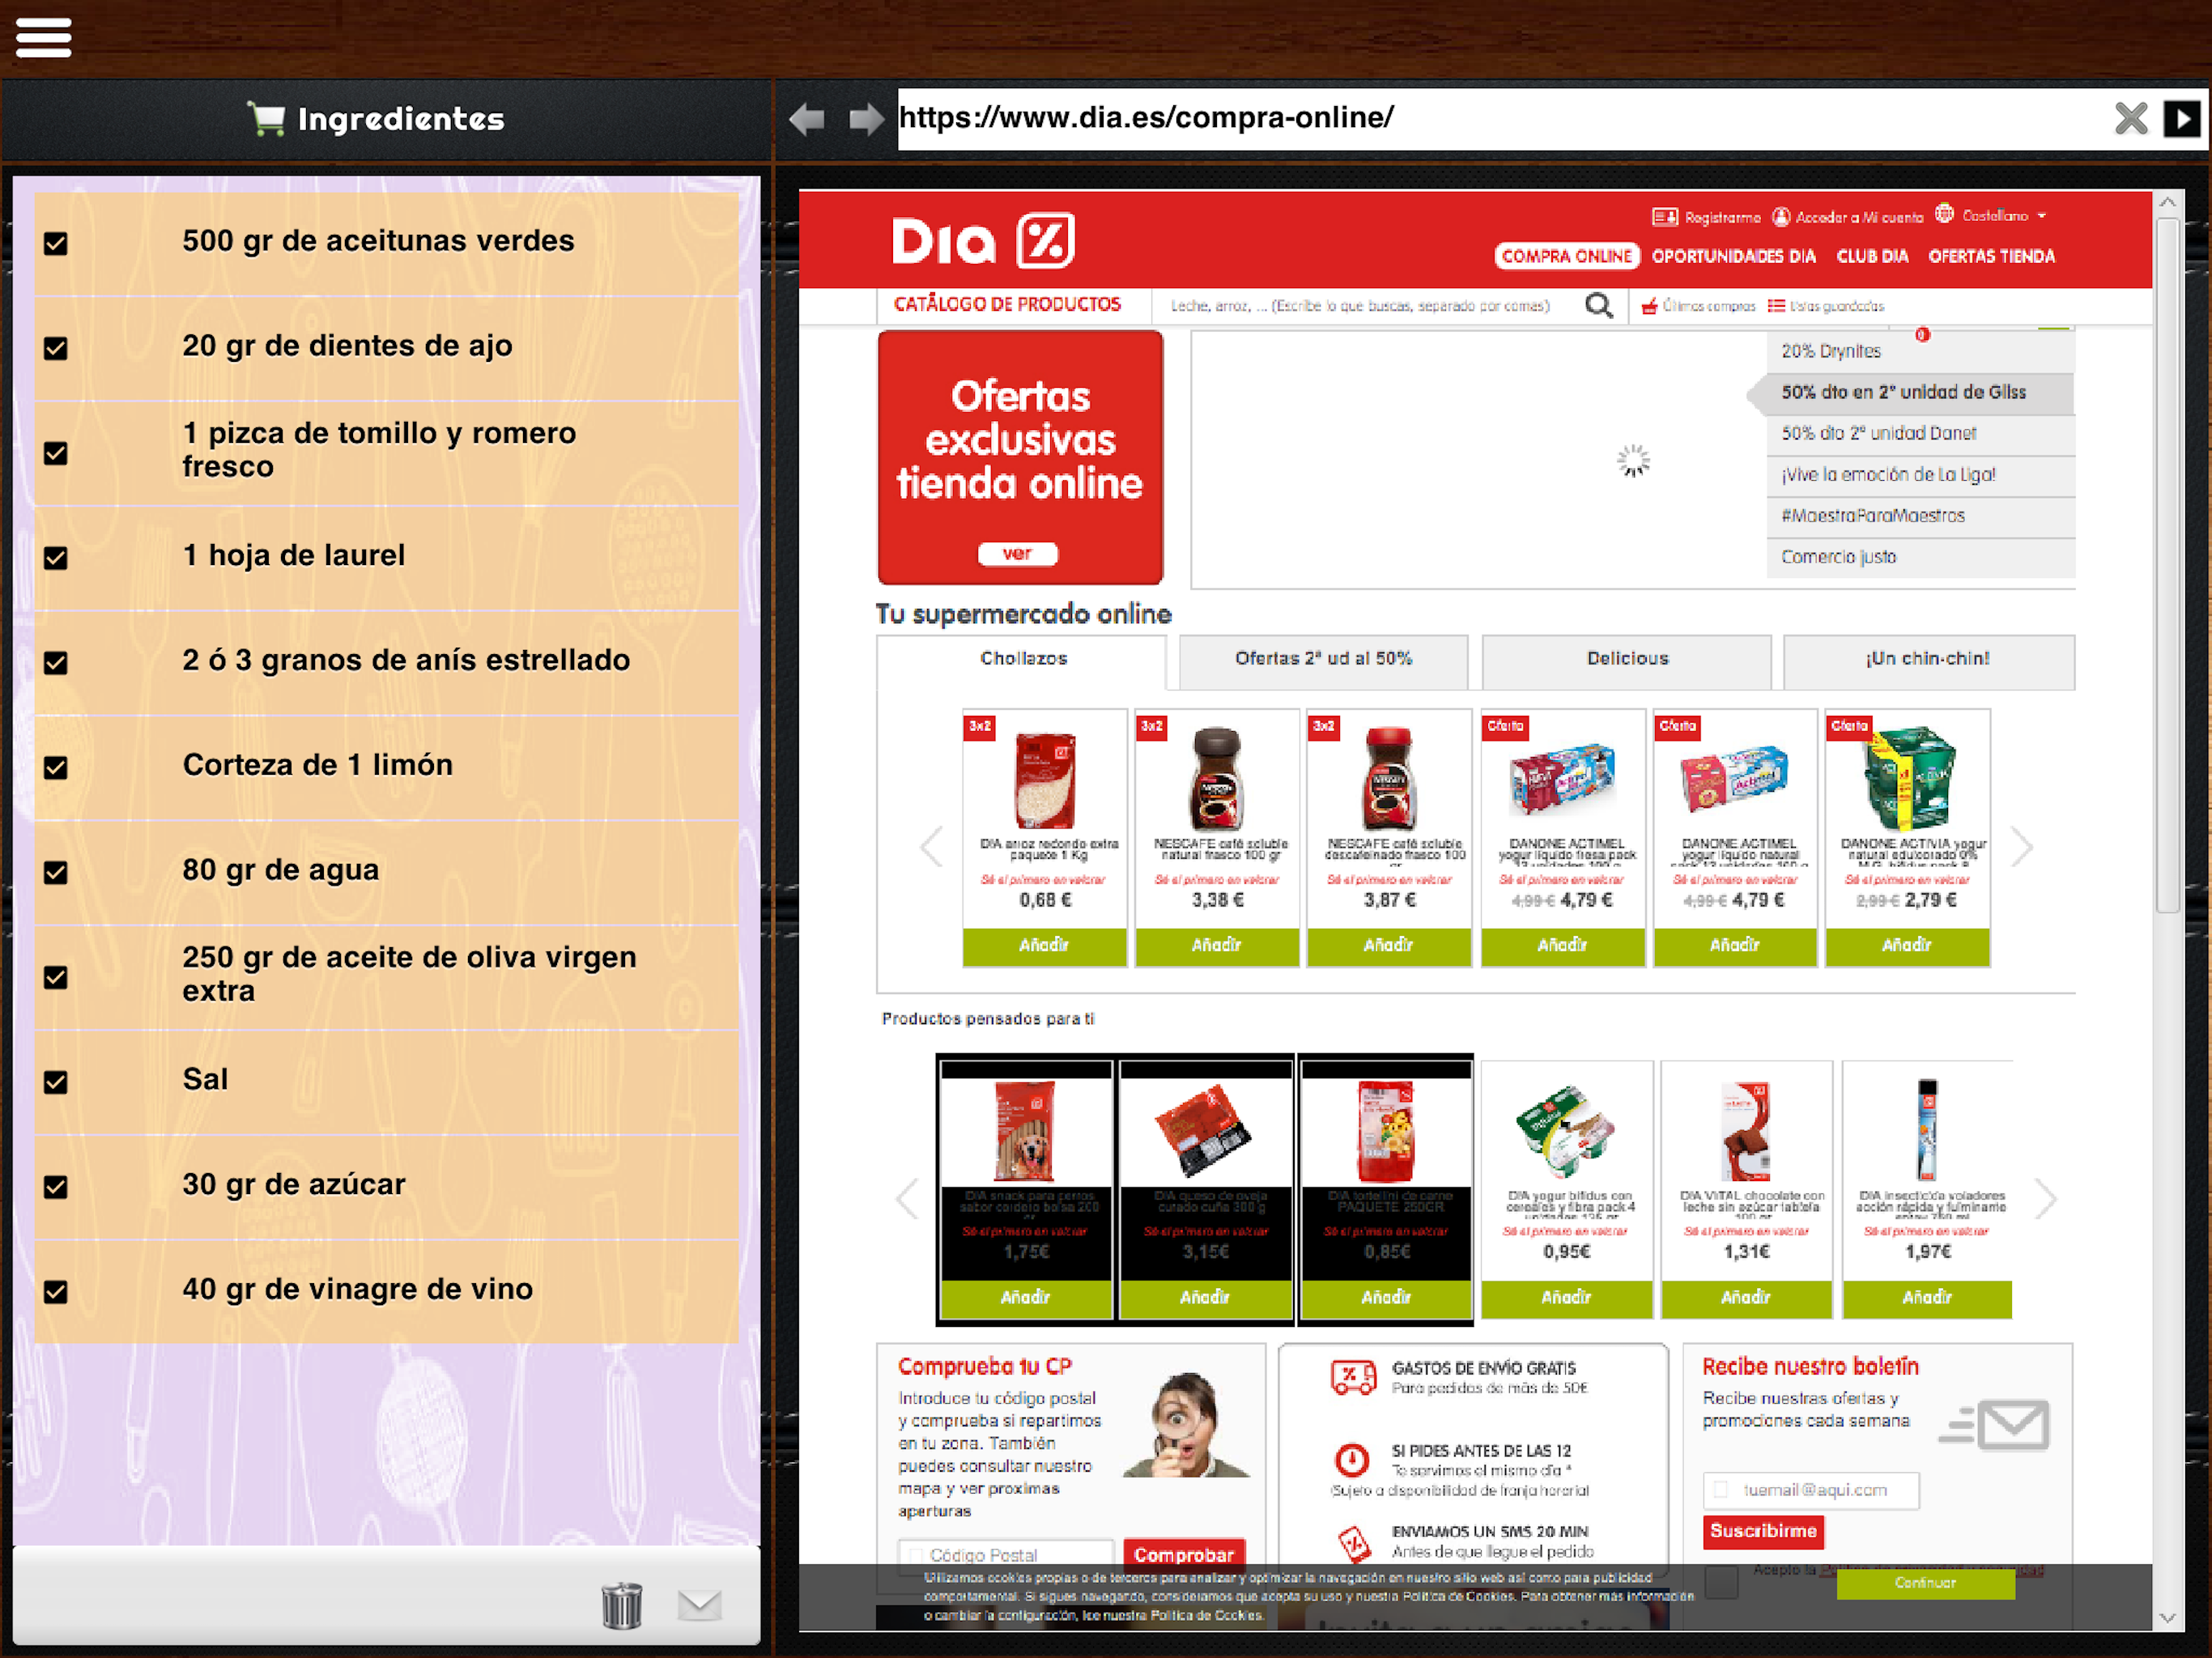Uncheck 80 gr de agua
This screenshot has height=1658, width=2212.
[x=56, y=872]
